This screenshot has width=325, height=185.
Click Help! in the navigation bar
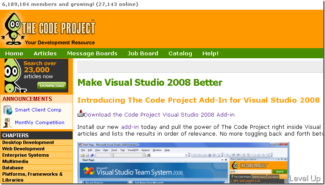pos(210,53)
